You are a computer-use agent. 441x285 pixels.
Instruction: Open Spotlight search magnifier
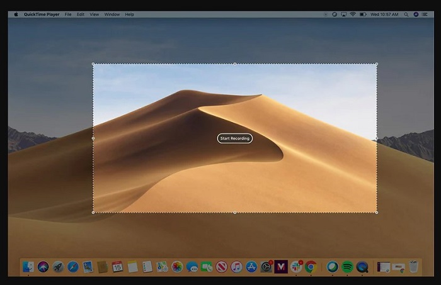coord(406,14)
